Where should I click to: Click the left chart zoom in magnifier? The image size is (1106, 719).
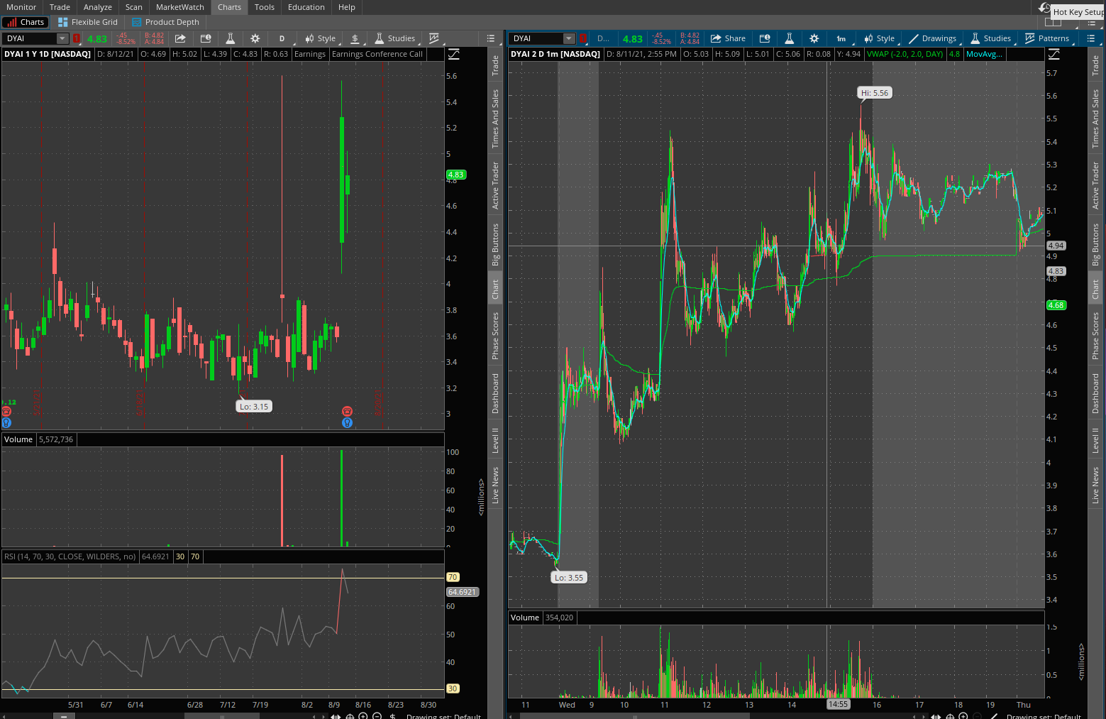pyautogui.click(x=363, y=715)
